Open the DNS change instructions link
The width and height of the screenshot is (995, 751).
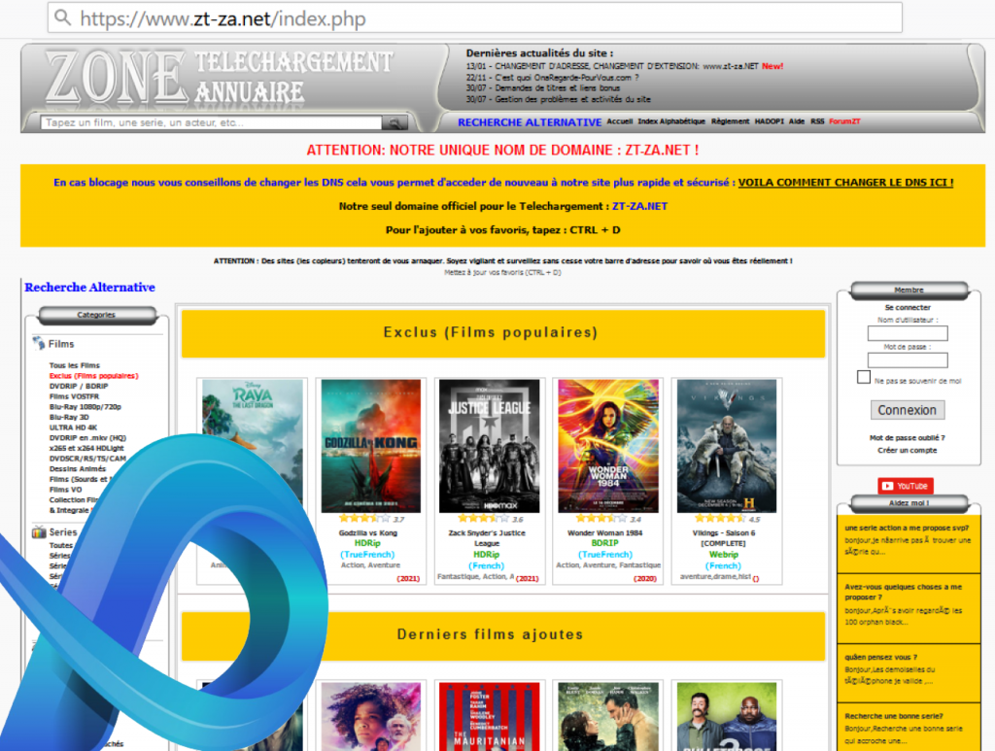pyautogui.click(x=845, y=183)
